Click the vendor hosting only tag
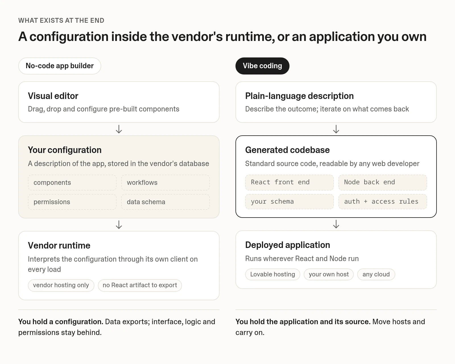This screenshot has width=455, height=364. pos(61,285)
